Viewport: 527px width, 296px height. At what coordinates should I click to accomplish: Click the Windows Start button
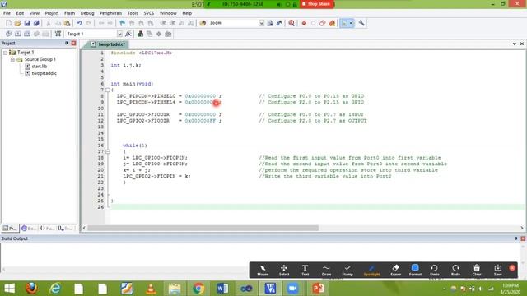(9, 289)
